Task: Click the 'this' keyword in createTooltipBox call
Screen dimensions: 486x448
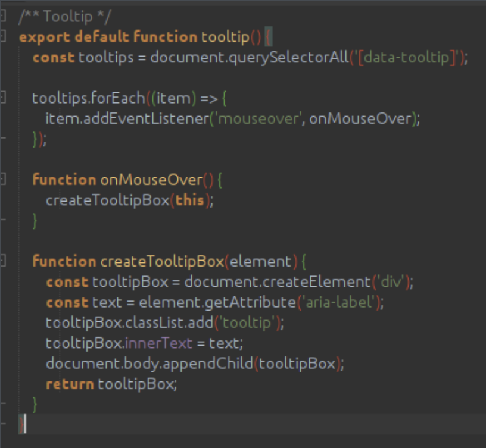Action: point(190,200)
